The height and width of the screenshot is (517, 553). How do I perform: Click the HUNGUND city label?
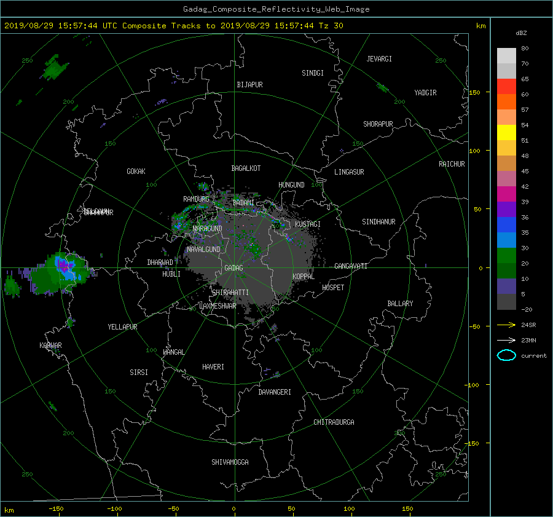point(291,185)
